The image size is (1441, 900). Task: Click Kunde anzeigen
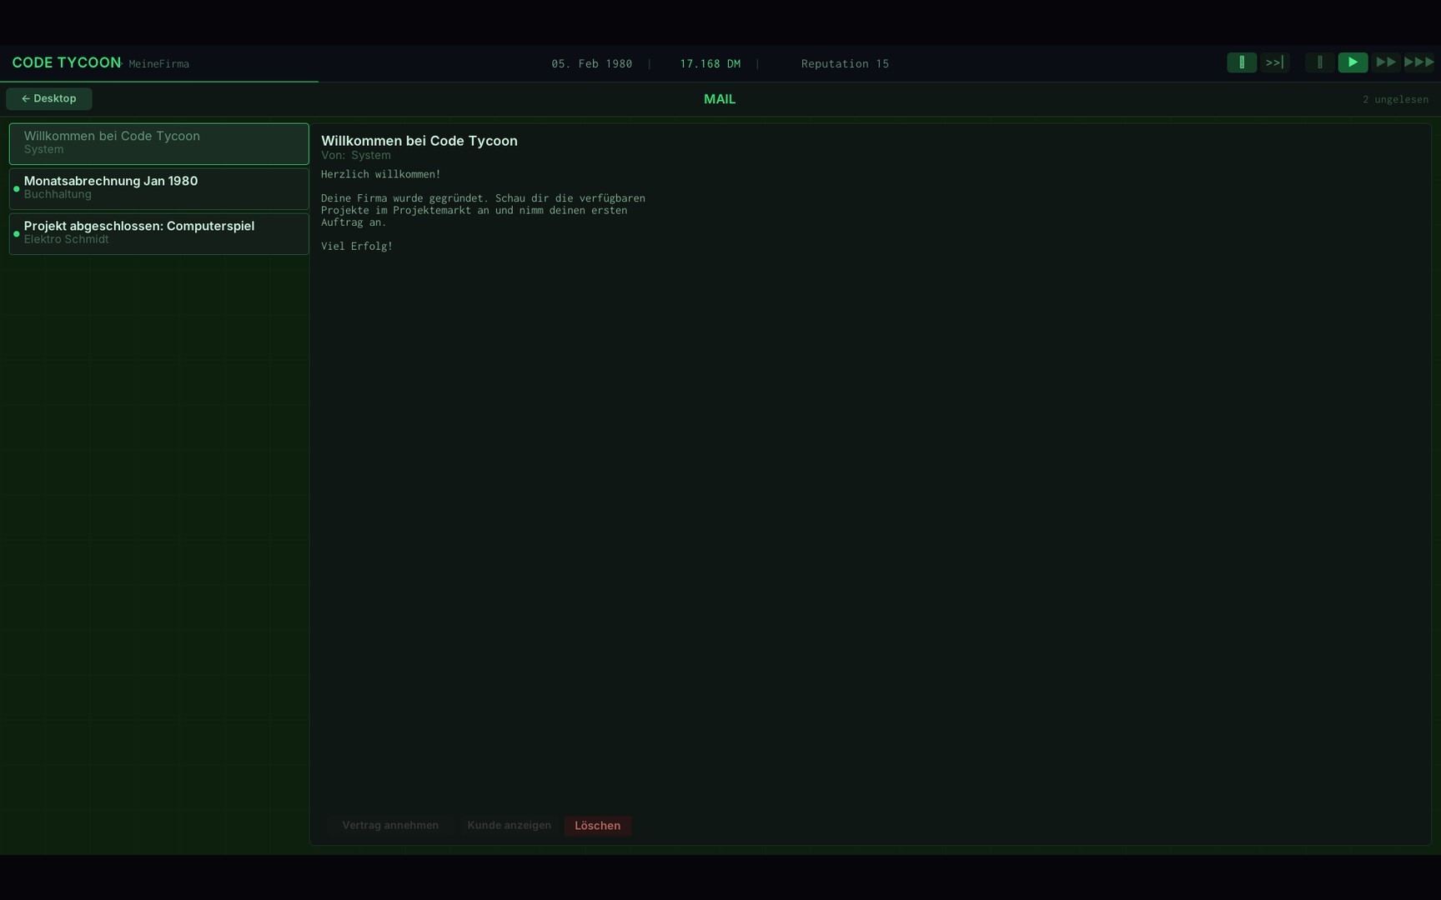pos(509,825)
